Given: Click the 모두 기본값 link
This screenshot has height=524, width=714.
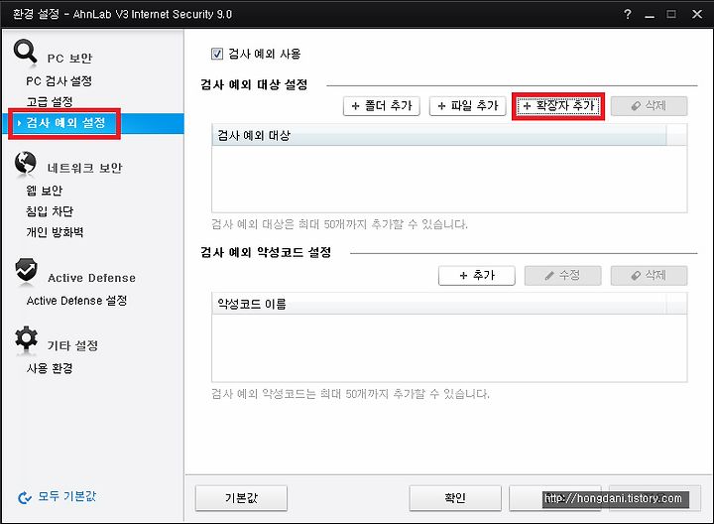Looking at the screenshot, I should click(67, 496).
